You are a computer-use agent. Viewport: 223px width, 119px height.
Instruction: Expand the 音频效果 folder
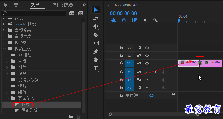3,30
